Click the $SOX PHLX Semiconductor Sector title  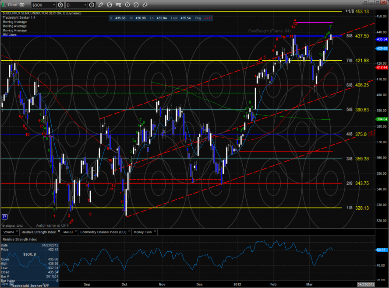(x=42, y=13)
